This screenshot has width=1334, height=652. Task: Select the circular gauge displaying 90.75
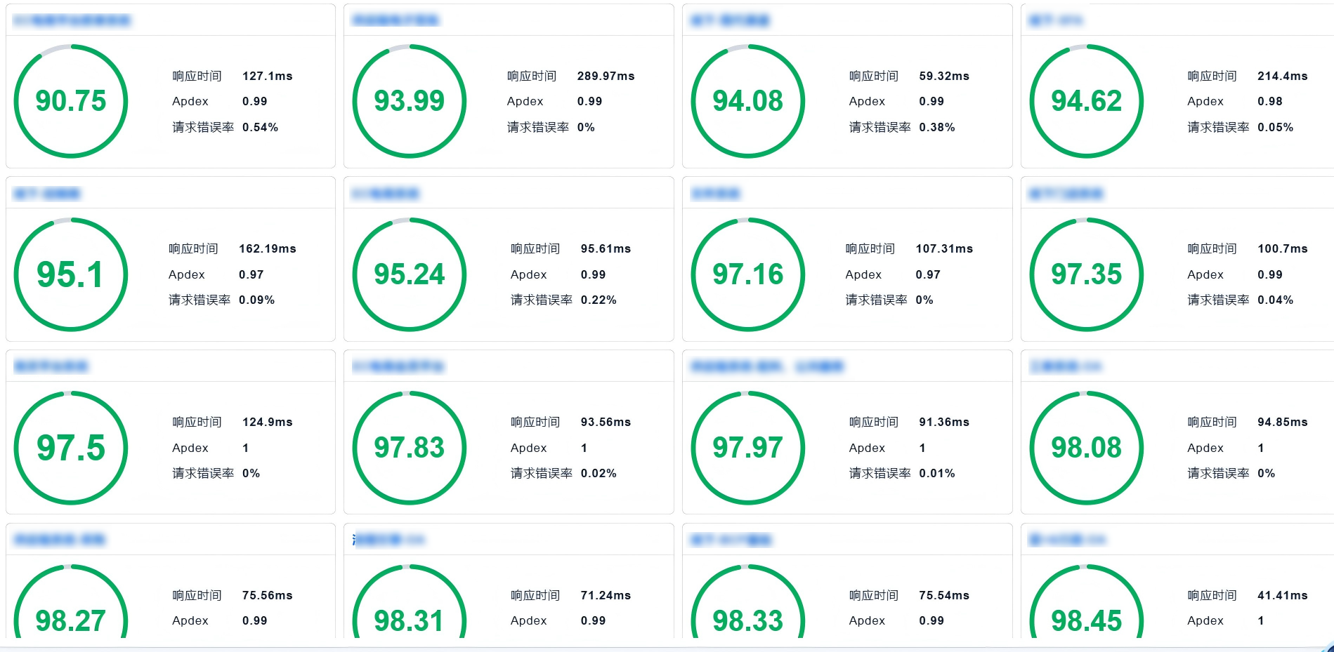pyautogui.click(x=71, y=100)
